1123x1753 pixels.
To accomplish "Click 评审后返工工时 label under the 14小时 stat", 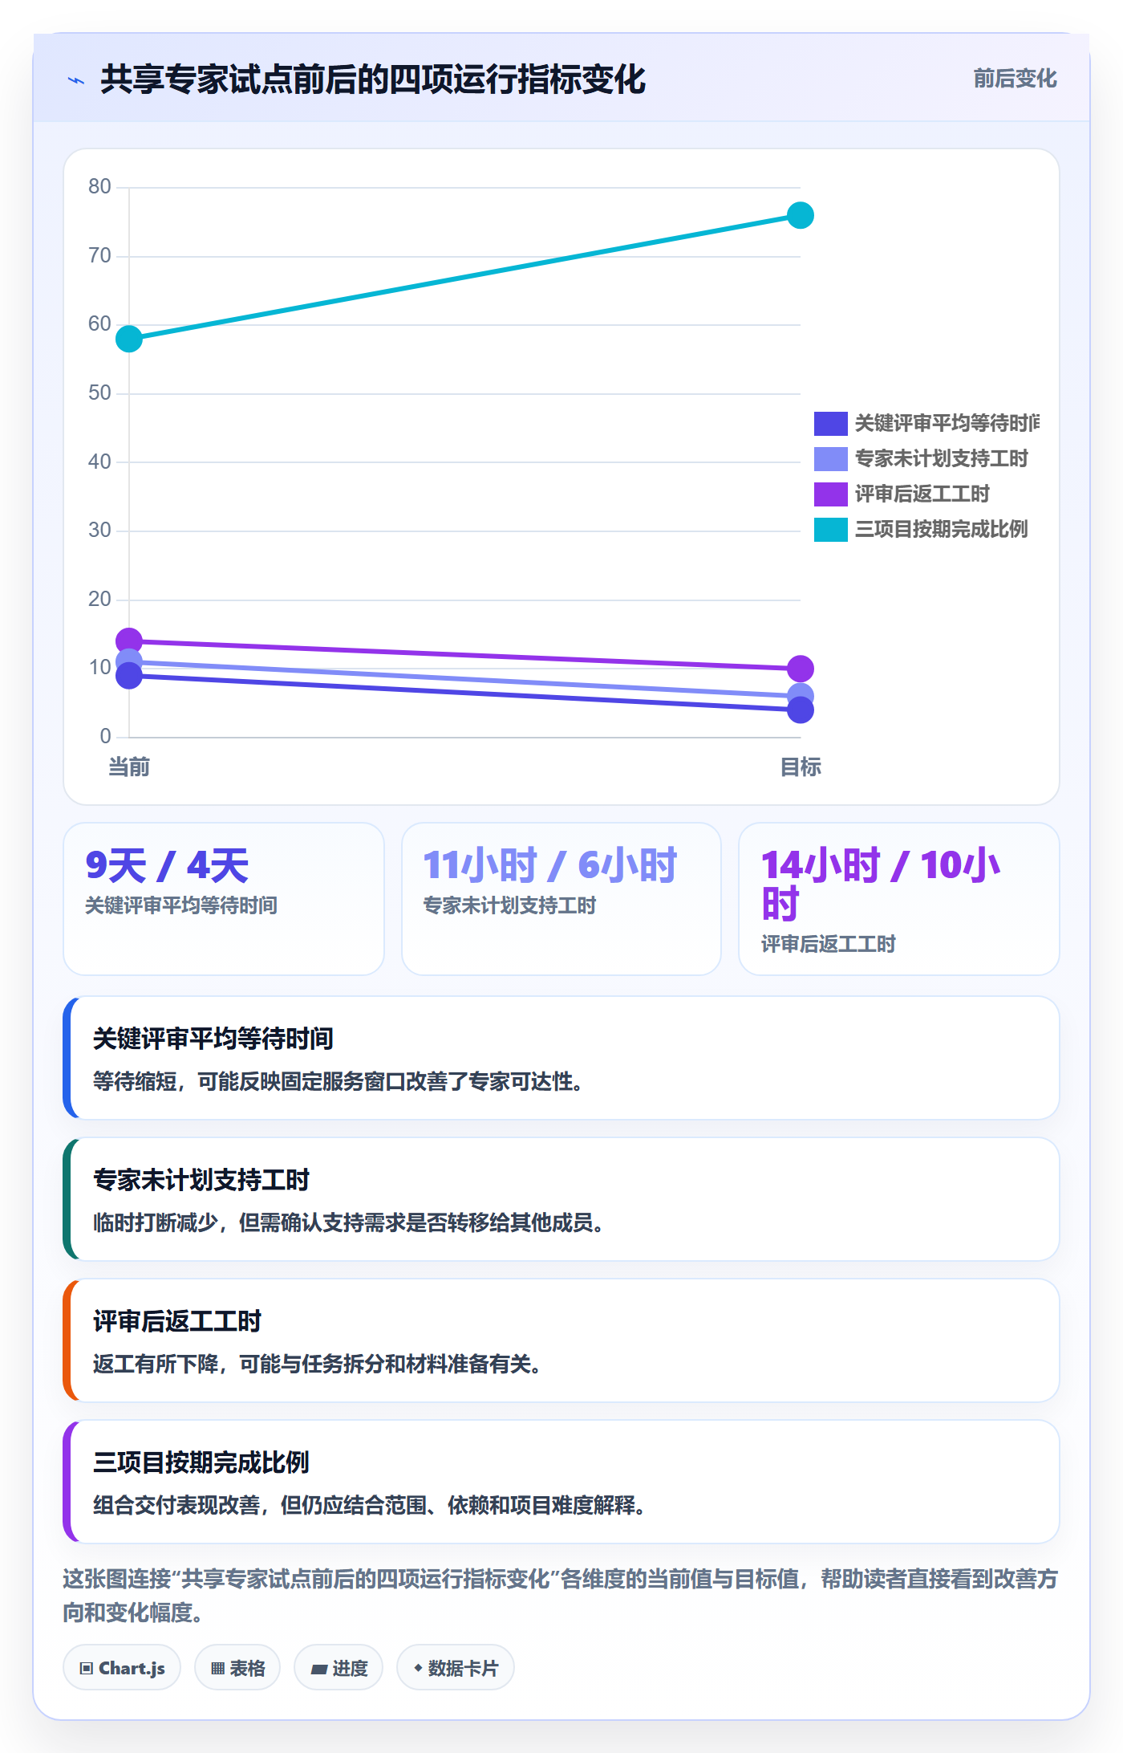I will 828,944.
